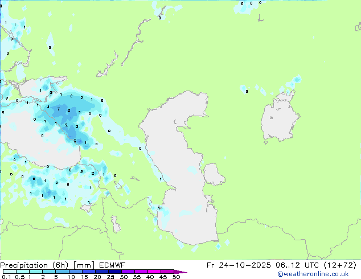Click the 40–45 mm magenta legend swatch

pyautogui.click(x=154, y=272)
